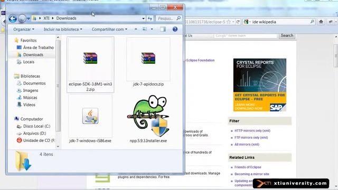338x190 pixels.
Task: Select XTI in the address breadcrumb
Action: pyautogui.click(x=46, y=18)
